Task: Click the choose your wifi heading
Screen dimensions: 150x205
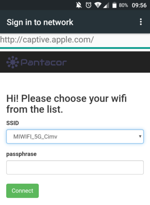Action: (x=67, y=104)
